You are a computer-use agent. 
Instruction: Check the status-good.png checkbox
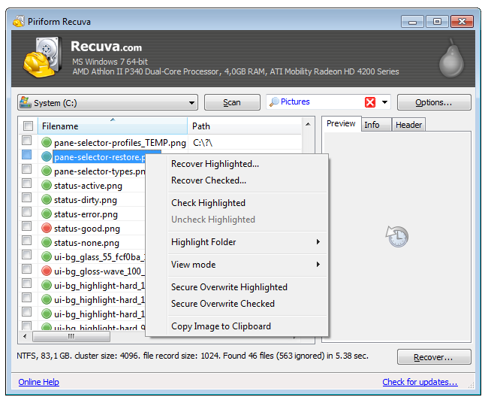[27, 226]
